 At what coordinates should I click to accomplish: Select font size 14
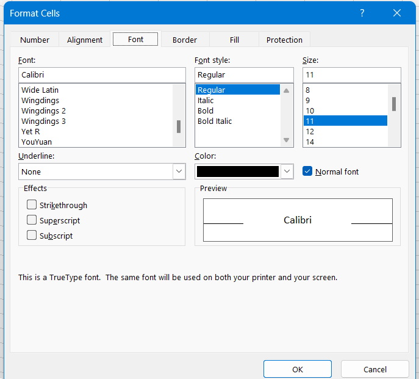tap(310, 142)
